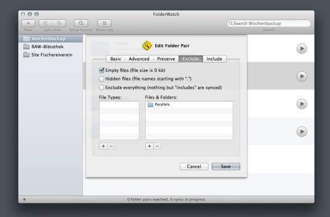Start sync with the second play button
330x217 pixels.
click(302, 76)
